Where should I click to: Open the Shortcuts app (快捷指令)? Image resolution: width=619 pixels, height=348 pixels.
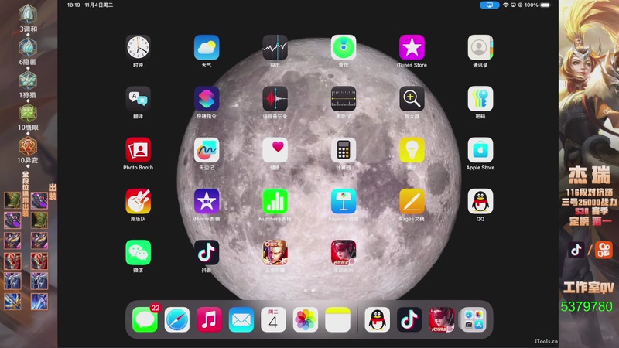pos(207,99)
